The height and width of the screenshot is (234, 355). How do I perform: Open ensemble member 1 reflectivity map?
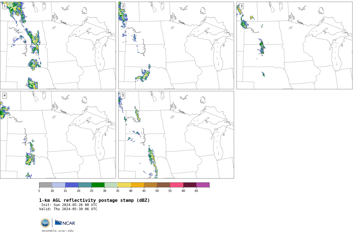tap(58, 45)
